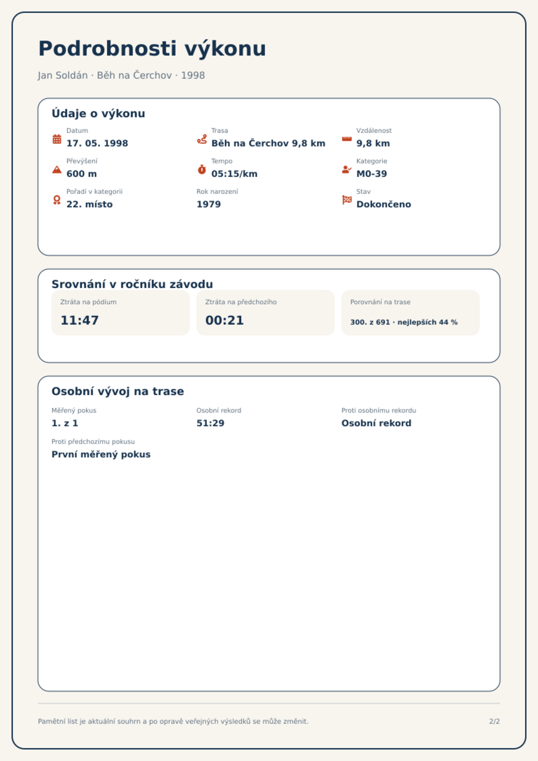
Task: Click the Osobní vývoj na trase heading
Action: click(x=118, y=391)
